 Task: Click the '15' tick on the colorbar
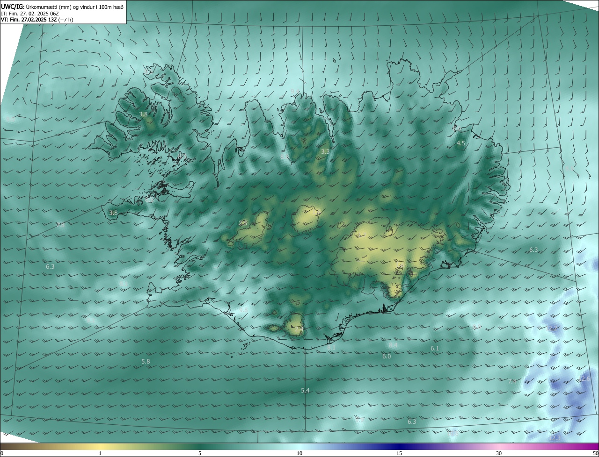pyautogui.click(x=399, y=453)
